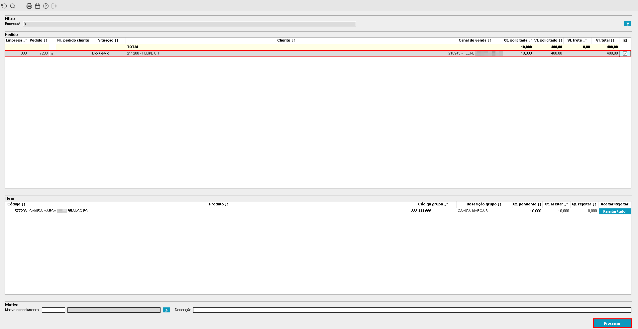Click Qt. aceitar value 10,000 in item row
The width and height of the screenshot is (638, 329).
(563, 211)
